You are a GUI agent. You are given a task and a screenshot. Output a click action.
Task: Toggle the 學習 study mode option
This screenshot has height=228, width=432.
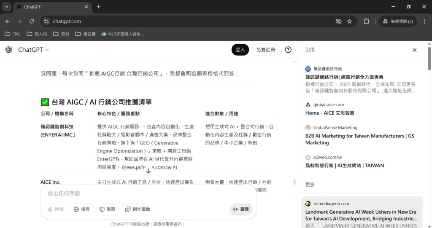108,209
